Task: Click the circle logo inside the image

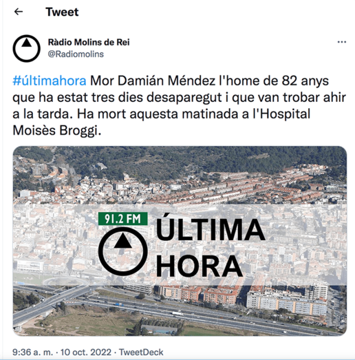Action: pyautogui.click(x=122, y=251)
